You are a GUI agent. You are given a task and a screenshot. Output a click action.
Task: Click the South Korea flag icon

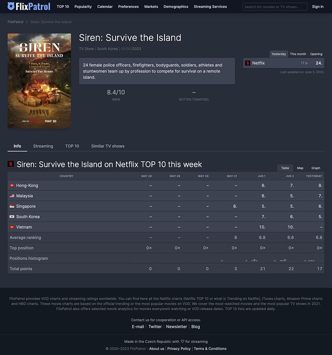click(x=12, y=216)
